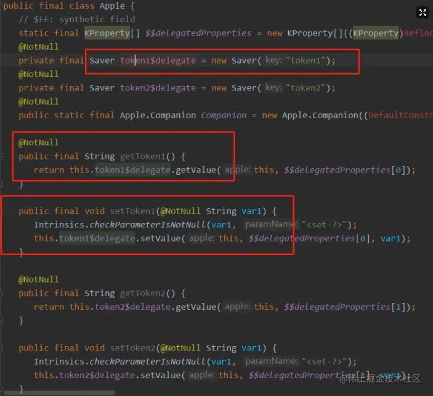The height and width of the screenshot is (396, 433).
Task: Click @NotNull above getToken2 method
Action: coord(38,280)
